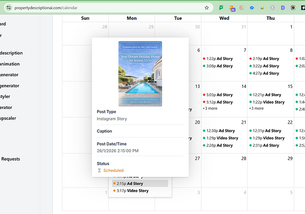Click the star-eyed emoji extension icon
The image size is (305, 214).
(262, 8)
